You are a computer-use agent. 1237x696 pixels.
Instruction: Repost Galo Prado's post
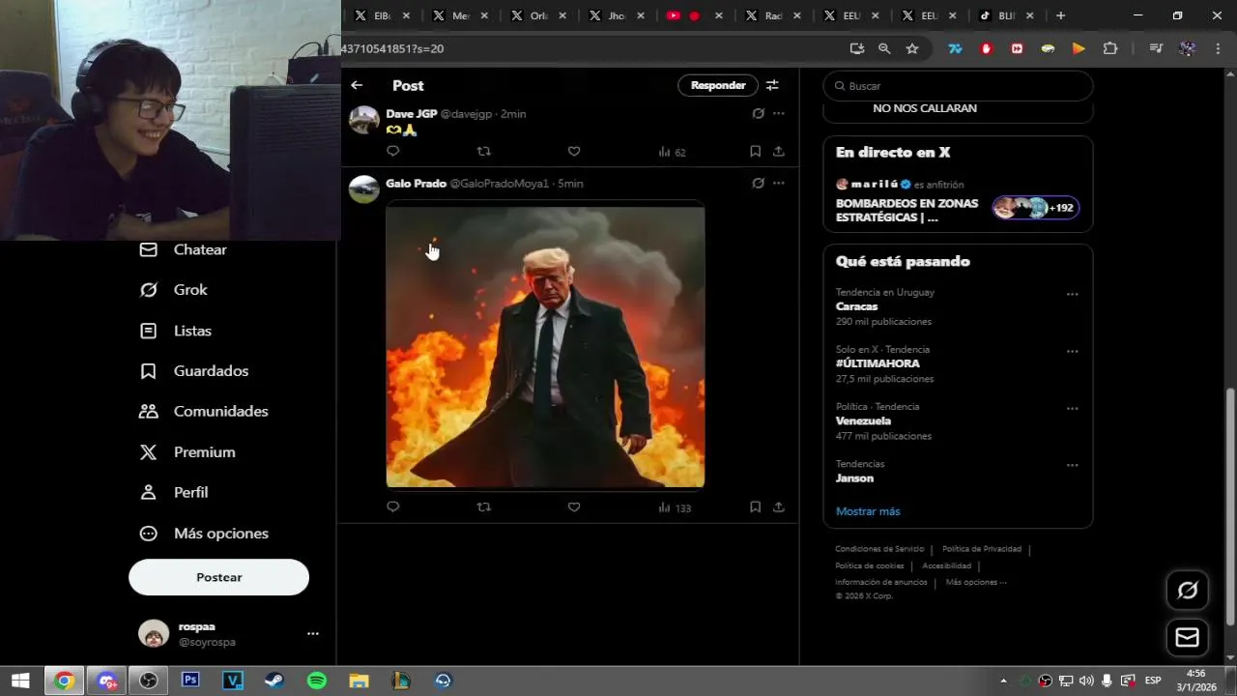pos(484,507)
